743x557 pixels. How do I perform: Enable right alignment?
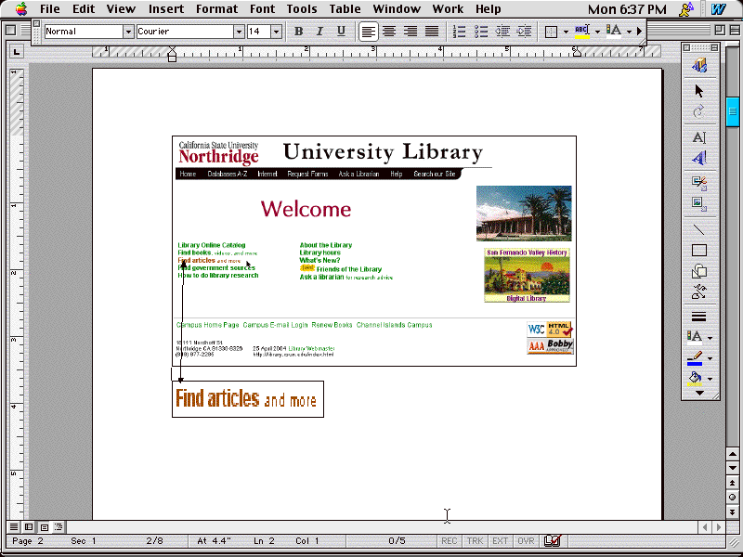tap(411, 32)
